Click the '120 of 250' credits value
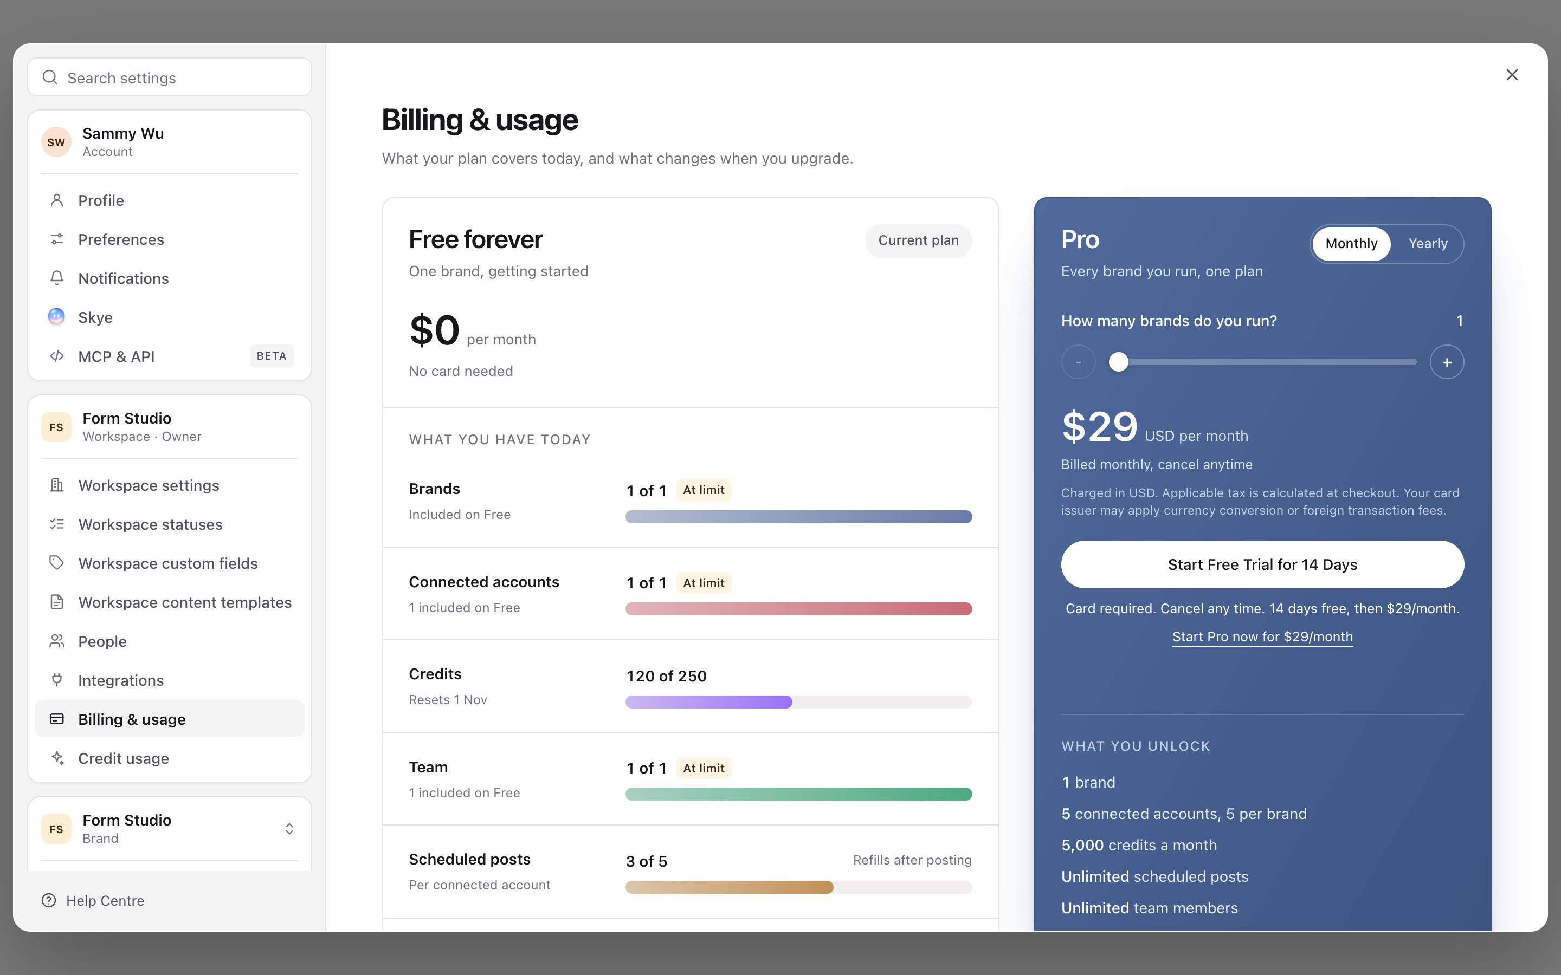 tap(666, 676)
